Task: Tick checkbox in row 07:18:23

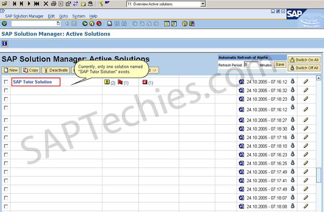Action: coord(6,99)
